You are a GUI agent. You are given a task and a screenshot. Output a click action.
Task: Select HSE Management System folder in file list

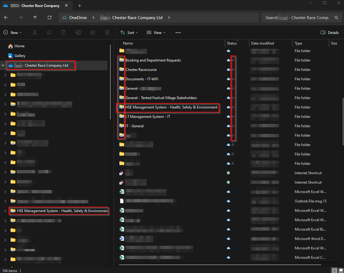tap(171, 107)
